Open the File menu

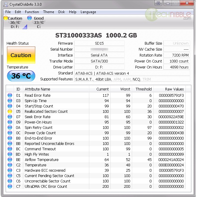(8, 12)
